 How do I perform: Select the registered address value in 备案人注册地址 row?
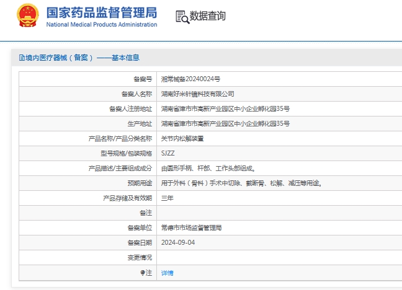click(225, 109)
